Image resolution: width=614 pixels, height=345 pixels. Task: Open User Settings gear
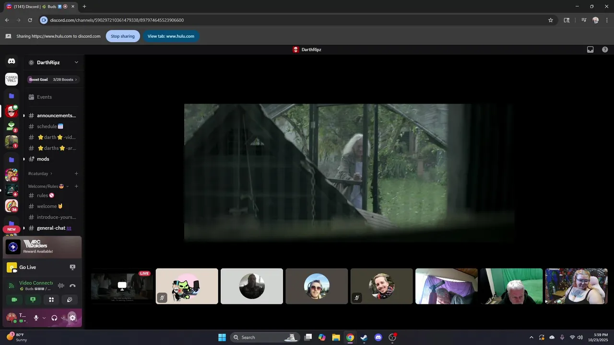72,318
